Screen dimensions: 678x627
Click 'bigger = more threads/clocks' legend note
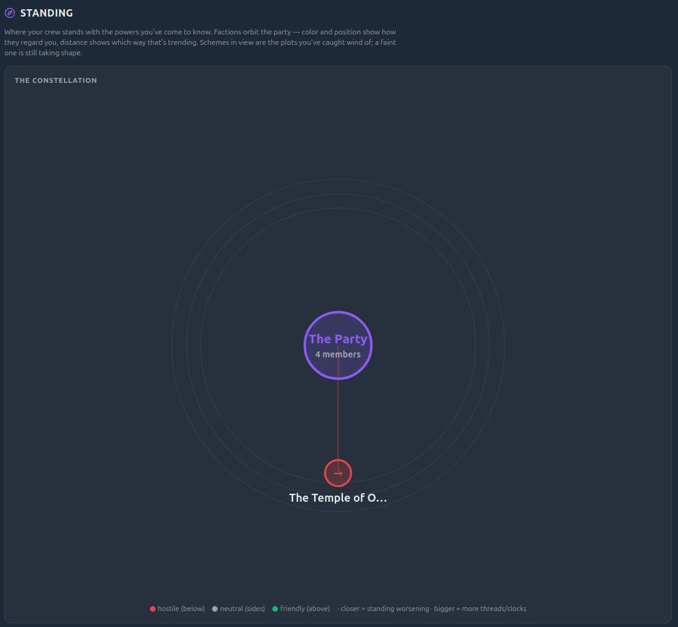[480, 609]
